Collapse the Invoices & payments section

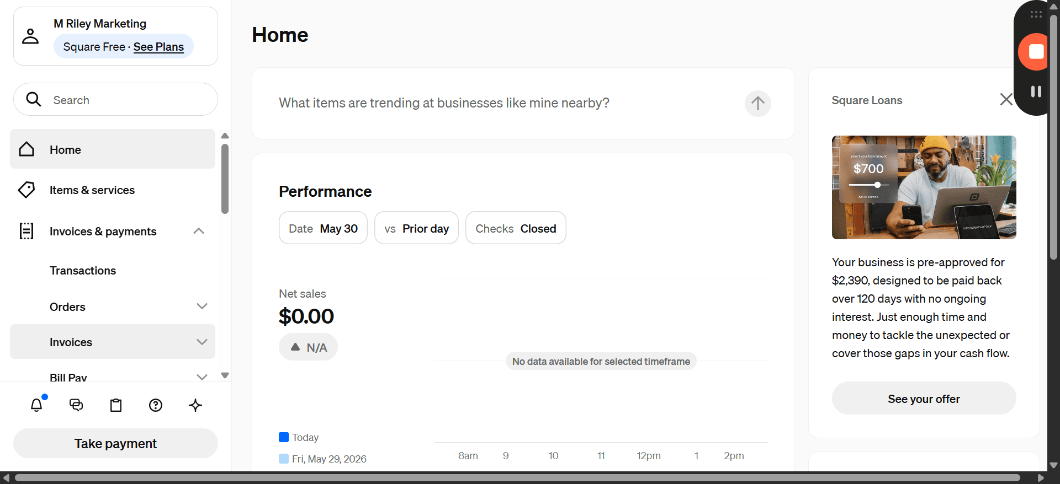tap(199, 231)
